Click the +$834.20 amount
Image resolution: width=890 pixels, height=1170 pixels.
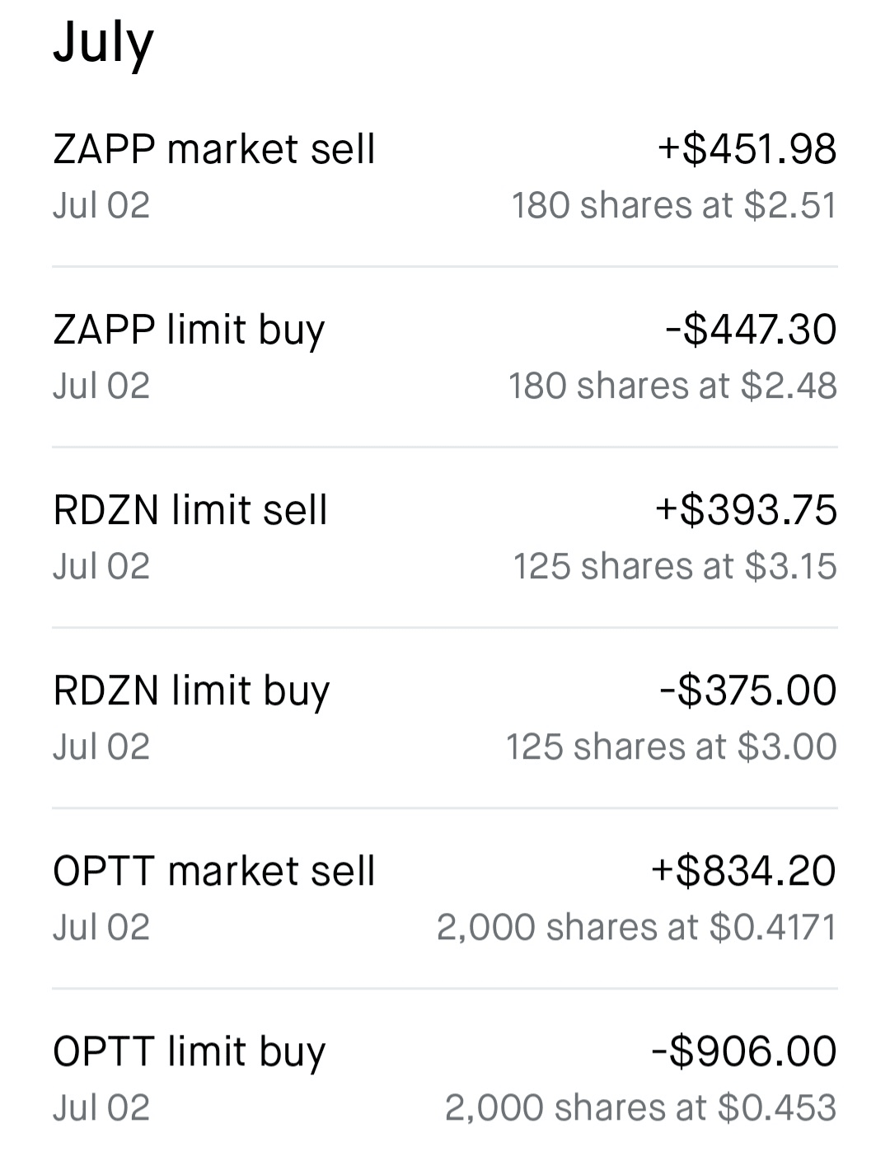(743, 871)
